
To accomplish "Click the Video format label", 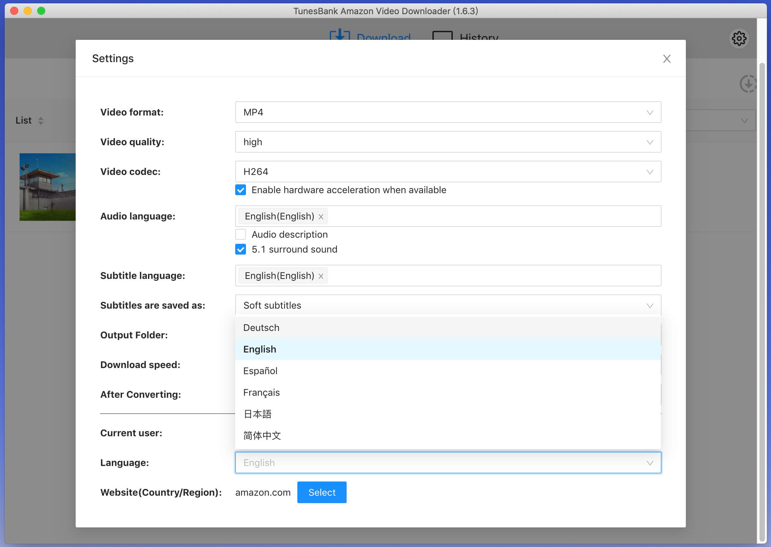I will (x=132, y=112).
